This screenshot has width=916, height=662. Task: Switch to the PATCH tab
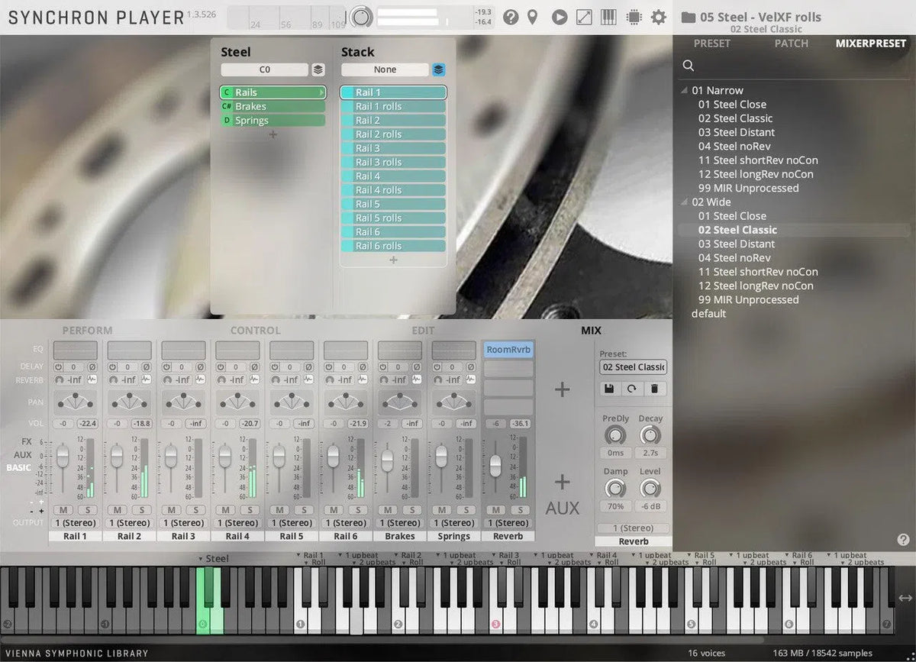(791, 44)
